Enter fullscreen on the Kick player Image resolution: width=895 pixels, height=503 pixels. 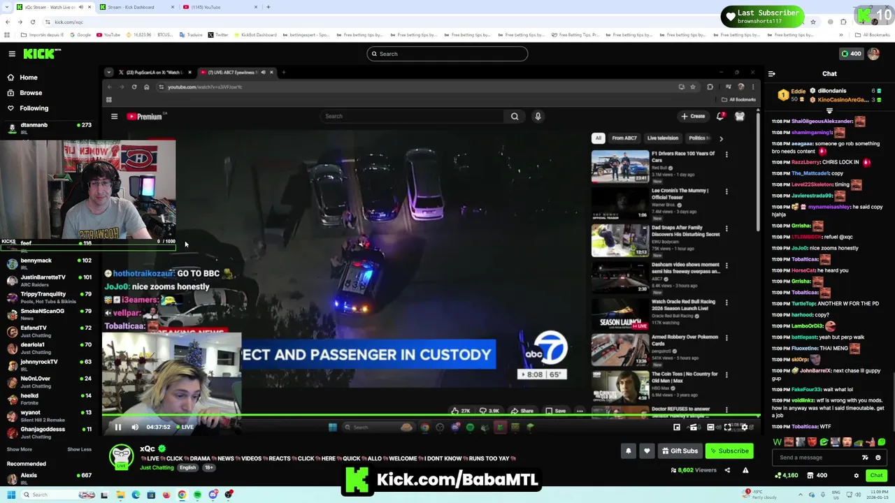(x=727, y=427)
